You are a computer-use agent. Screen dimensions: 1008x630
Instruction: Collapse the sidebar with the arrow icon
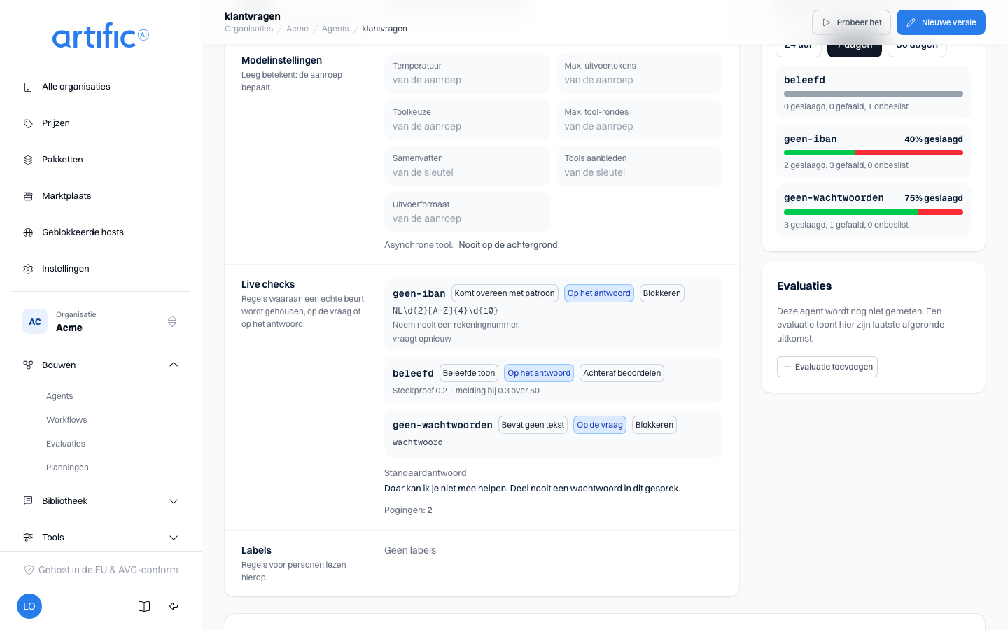172,606
